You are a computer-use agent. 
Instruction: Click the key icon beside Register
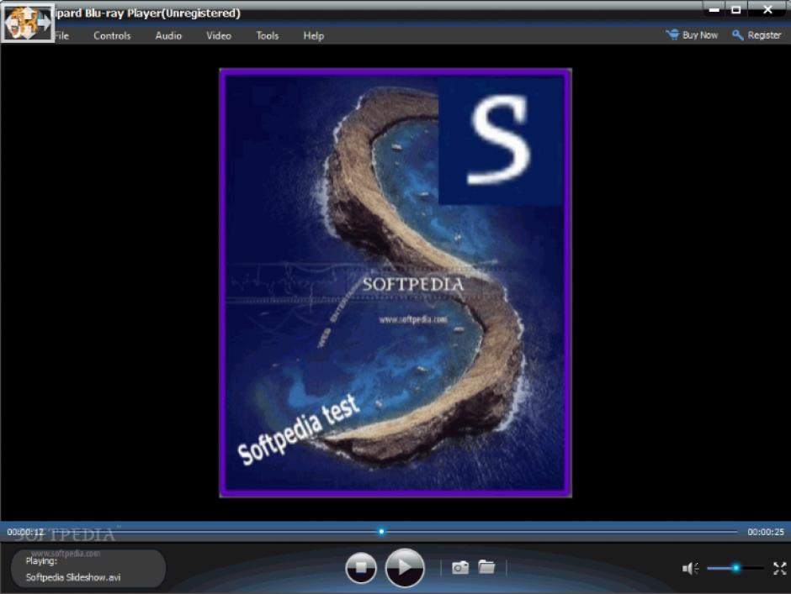[737, 35]
